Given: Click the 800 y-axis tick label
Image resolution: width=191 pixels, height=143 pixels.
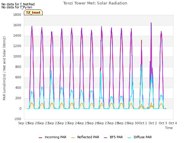Looking at the screenshot, I should click(x=18, y=67).
